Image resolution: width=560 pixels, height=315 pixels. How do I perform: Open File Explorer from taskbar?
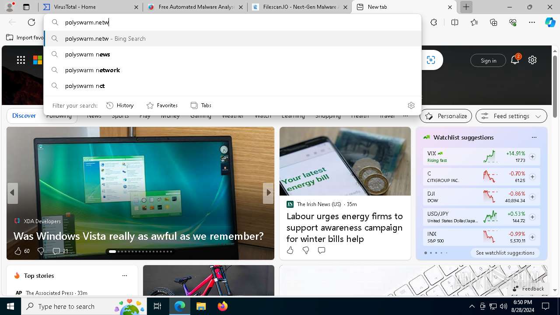[x=201, y=306]
